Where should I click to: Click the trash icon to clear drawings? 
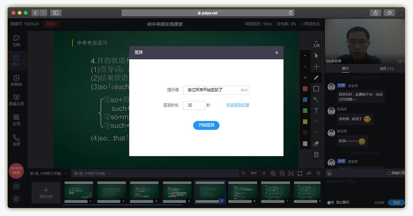click(316, 155)
